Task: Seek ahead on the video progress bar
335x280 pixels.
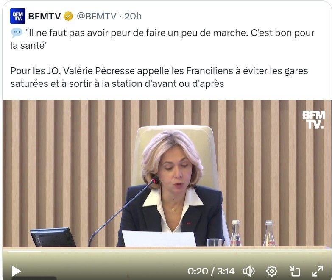Action: [184, 252]
